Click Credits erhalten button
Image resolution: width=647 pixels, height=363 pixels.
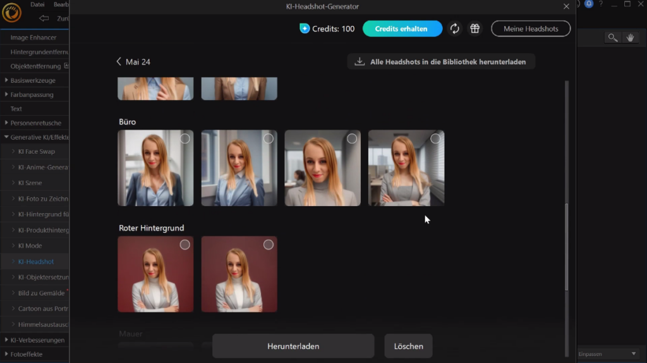(402, 28)
